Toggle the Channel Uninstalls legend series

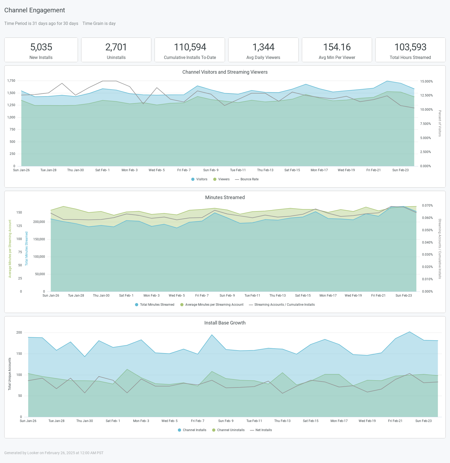(x=228, y=430)
